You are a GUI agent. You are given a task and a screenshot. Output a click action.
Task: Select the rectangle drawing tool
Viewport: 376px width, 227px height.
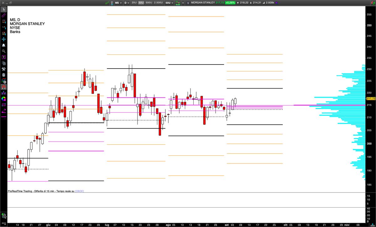[4, 105]
